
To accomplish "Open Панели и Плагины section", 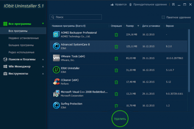I will click(x=22, y=59).
